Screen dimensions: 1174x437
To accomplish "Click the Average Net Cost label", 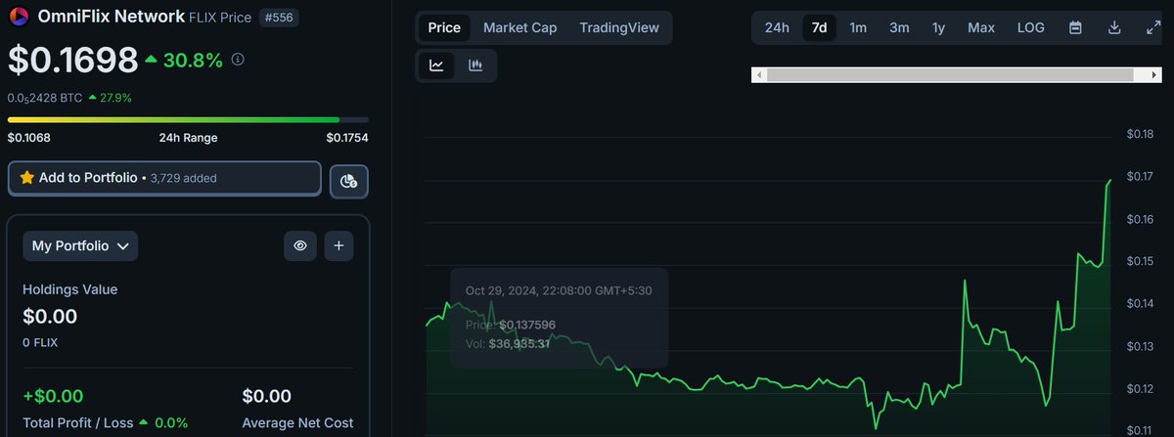I will [x=298, y=423].
